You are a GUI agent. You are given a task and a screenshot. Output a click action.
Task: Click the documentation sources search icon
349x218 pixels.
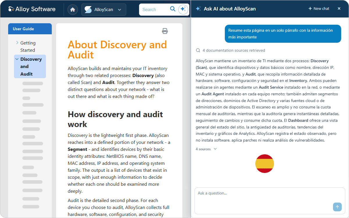click(x=198, y=50)
